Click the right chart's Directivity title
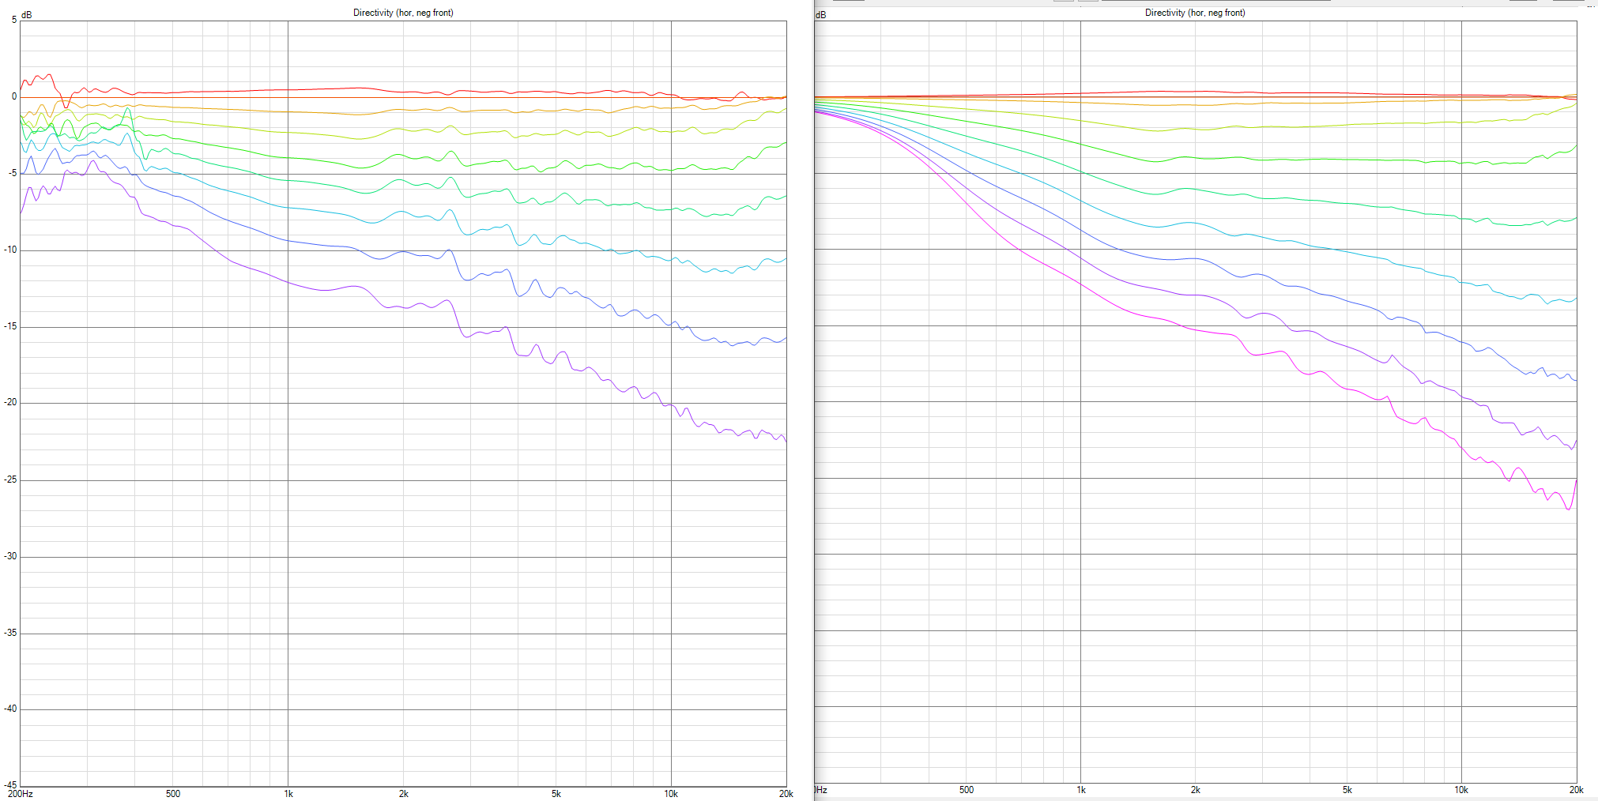The image size is (1598, 801). tap(1195, 13)
